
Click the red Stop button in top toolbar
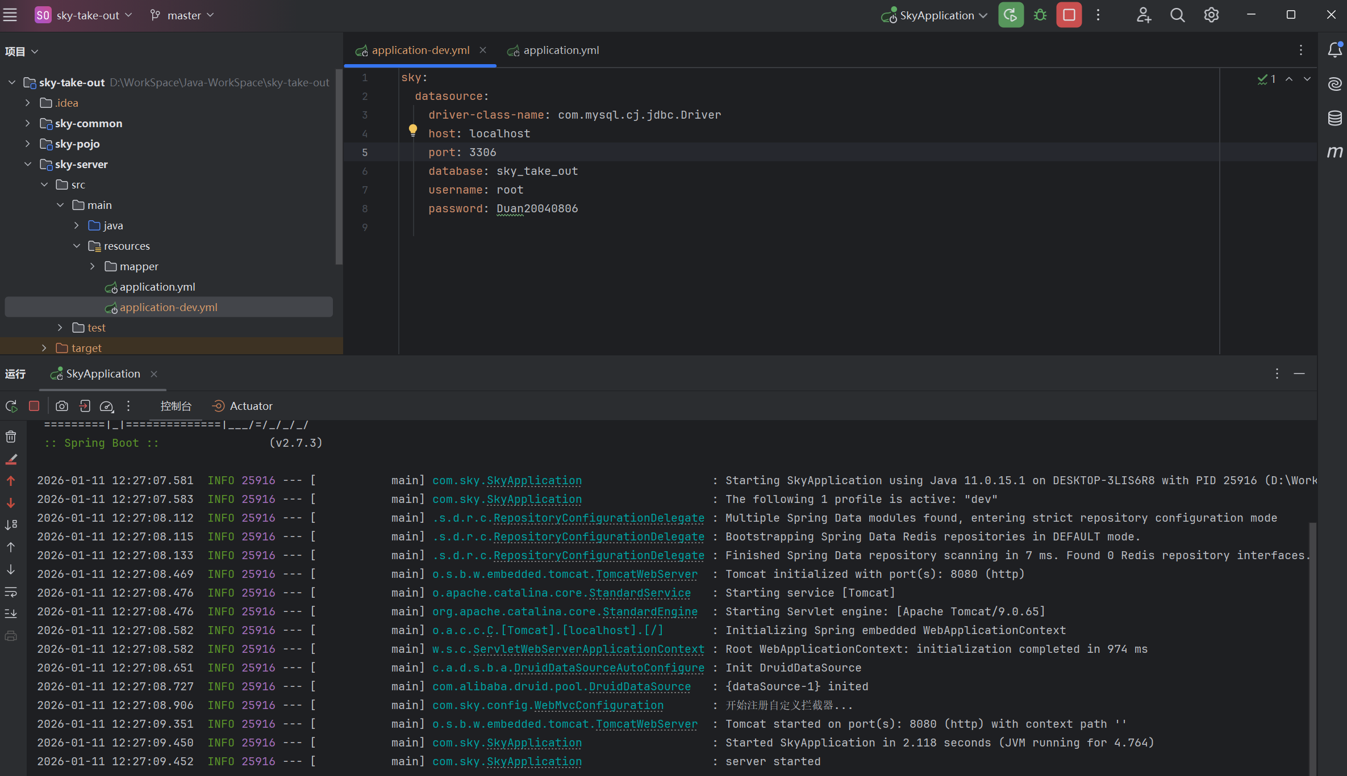tap(1069, 15)
